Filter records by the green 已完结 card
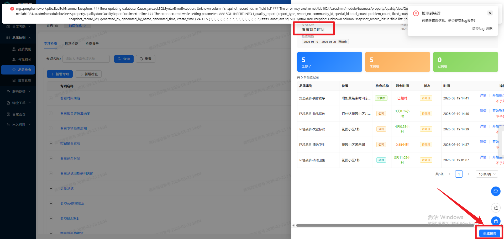Image resolution: width=504 pixels, height=239 pixels. [465, 62]
